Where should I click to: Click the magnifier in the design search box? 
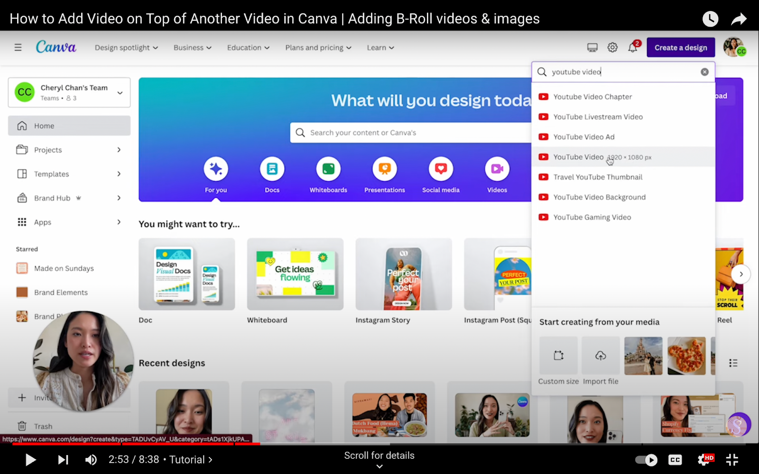542,72
